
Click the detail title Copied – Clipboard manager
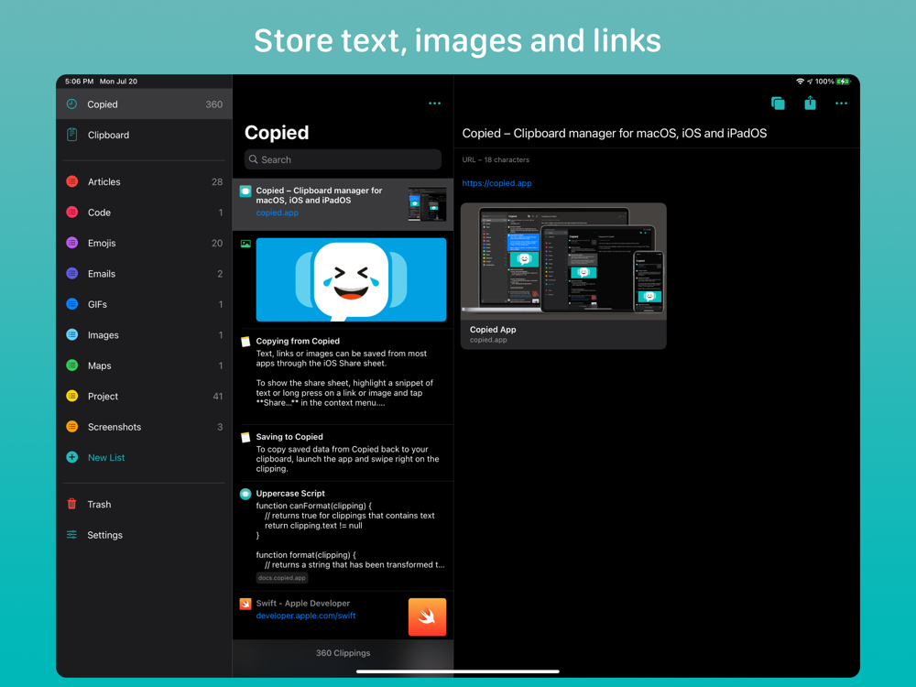(614, 133)
